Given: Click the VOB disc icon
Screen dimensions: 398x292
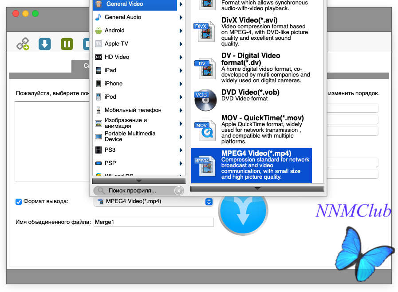Looking at the screenshot, I should click(x=205, y=100).
